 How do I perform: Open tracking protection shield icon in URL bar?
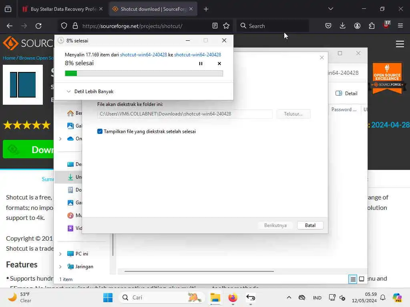point(64,26)
